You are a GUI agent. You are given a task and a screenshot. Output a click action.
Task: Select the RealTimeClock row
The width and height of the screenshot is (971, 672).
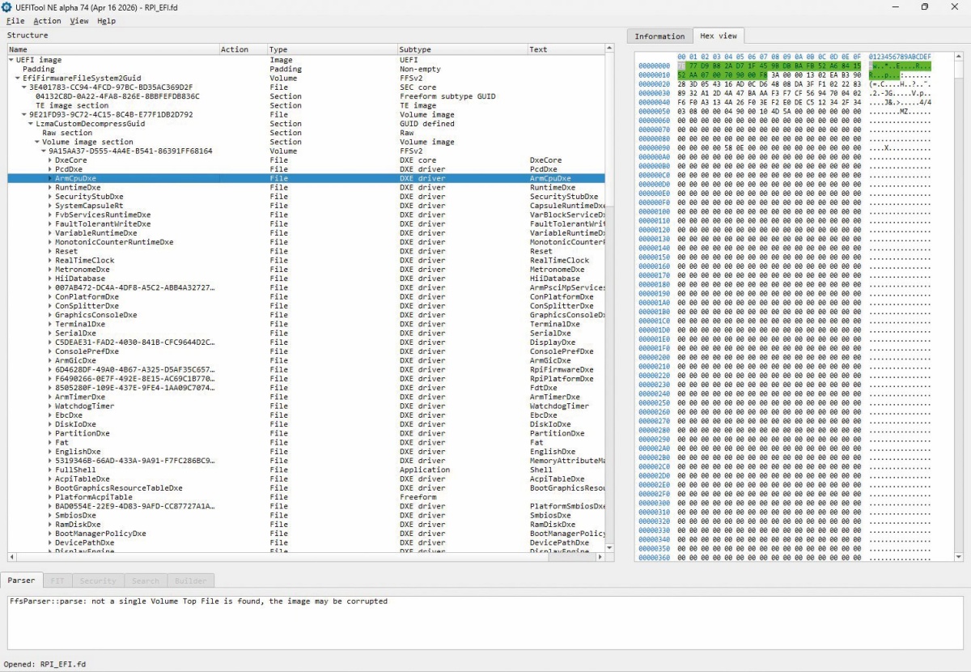306,261
